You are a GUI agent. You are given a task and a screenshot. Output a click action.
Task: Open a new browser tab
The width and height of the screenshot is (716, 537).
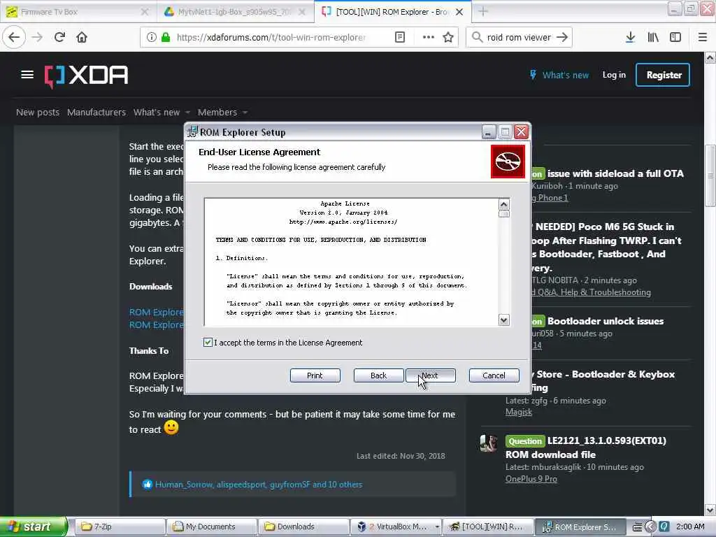[x=483, y=11]
